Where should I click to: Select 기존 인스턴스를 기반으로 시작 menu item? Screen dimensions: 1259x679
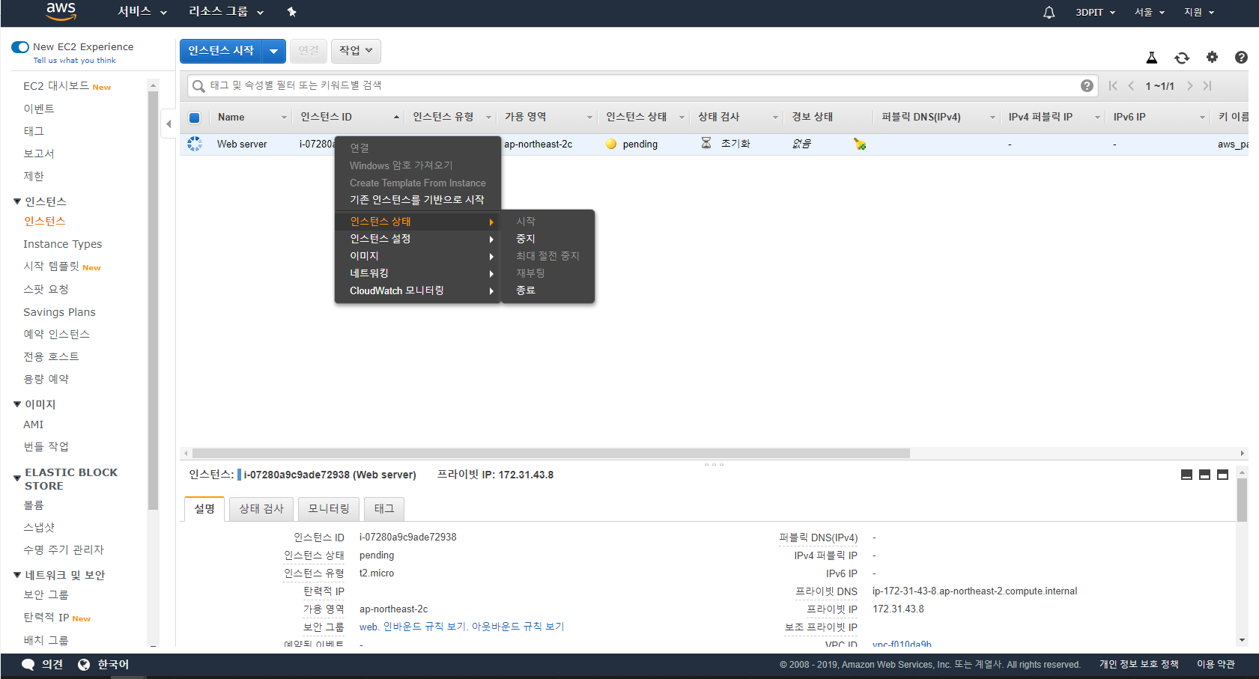(417, 200)
